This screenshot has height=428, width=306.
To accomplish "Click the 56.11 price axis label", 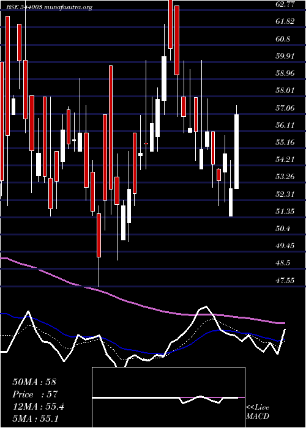I will [285, 125].
